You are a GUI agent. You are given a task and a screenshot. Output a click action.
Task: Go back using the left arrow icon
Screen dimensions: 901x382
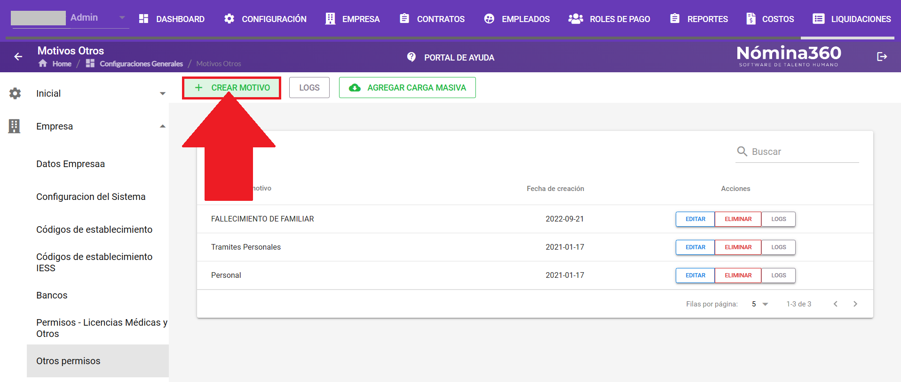pos(18,57)
